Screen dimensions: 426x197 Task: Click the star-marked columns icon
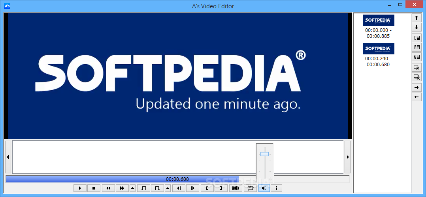[417, 57]
